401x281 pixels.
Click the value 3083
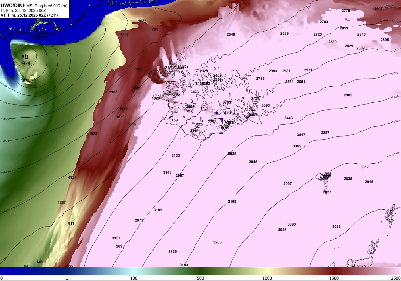[292, 224]
